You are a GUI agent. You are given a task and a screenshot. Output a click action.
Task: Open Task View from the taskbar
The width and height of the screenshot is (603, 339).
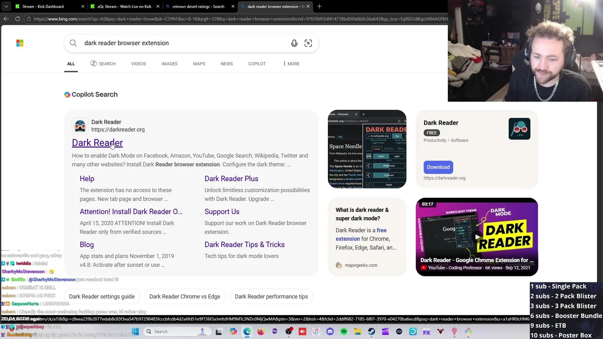coord(219,332)
